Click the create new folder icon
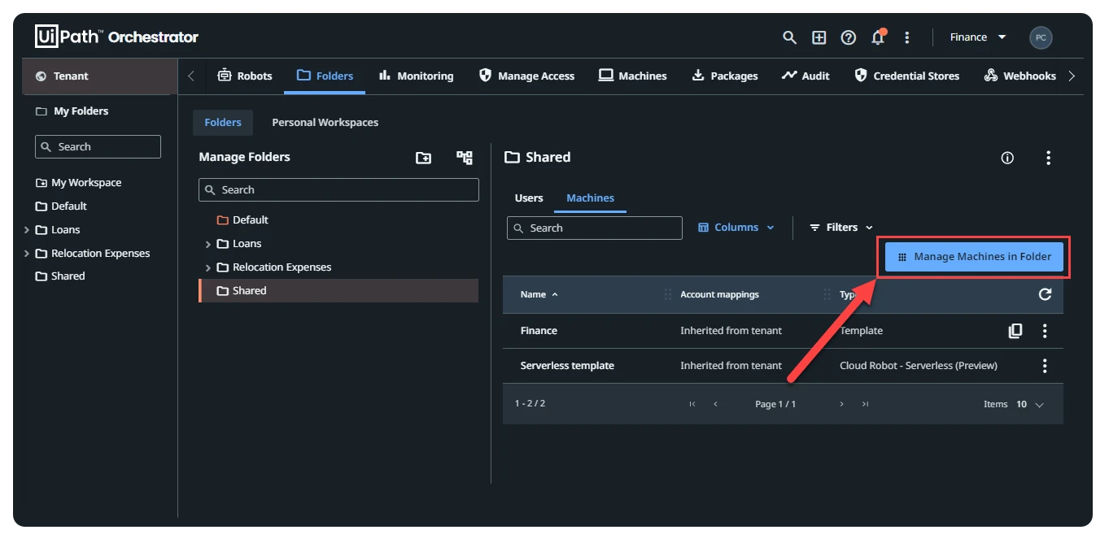The height and width of the screenshot is (543, 1109). [423, 158]
